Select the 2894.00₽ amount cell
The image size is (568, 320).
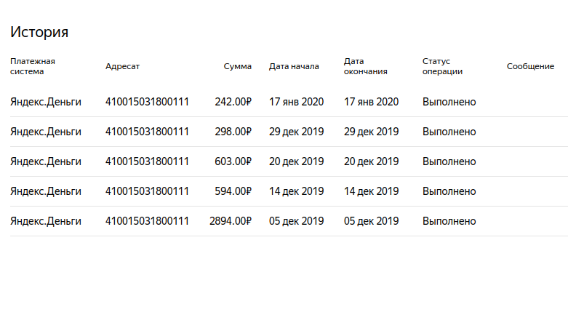point(230,221)
